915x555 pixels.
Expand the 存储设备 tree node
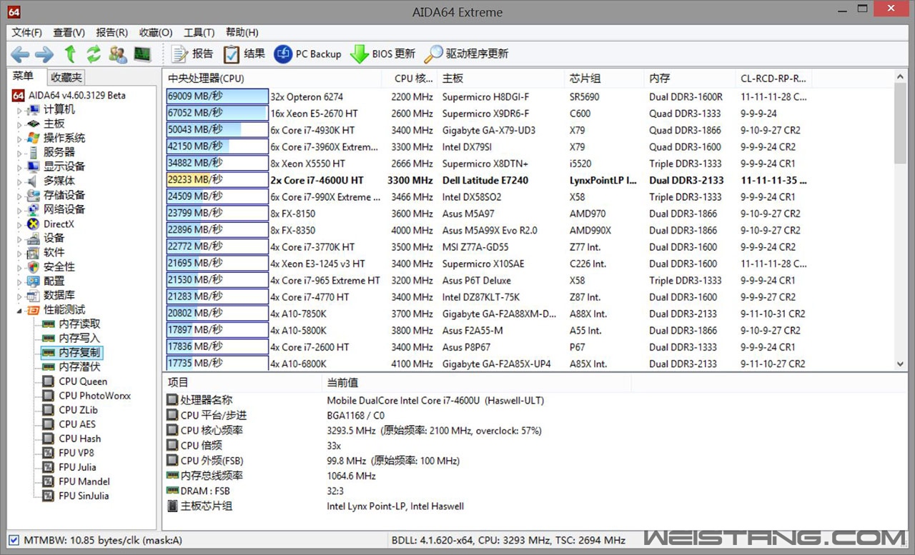tap(20, 196)
